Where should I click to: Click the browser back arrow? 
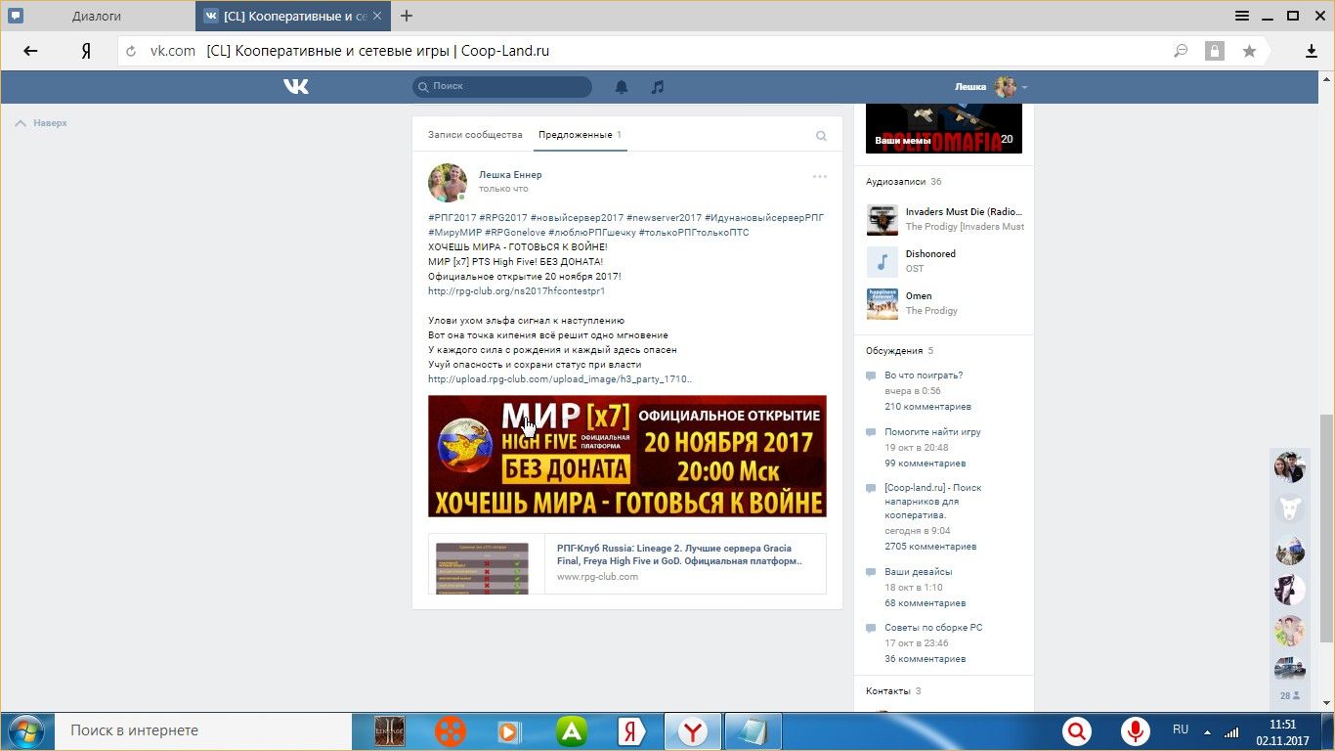(x=30, y=51)
